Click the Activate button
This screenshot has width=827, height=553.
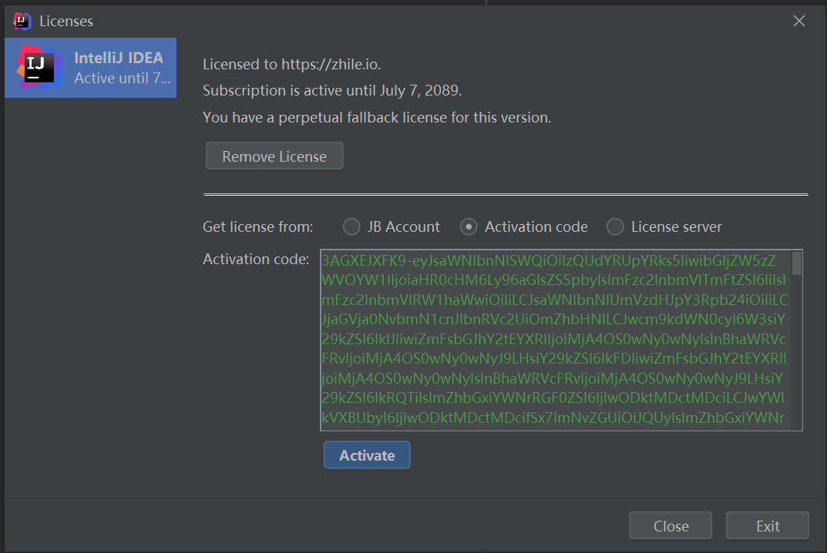coord(367,455)
